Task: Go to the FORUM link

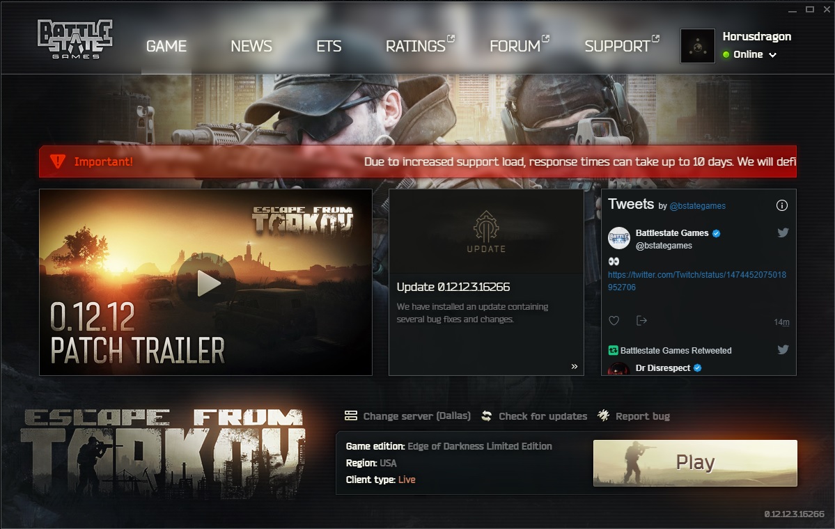Action: [519, 46]
